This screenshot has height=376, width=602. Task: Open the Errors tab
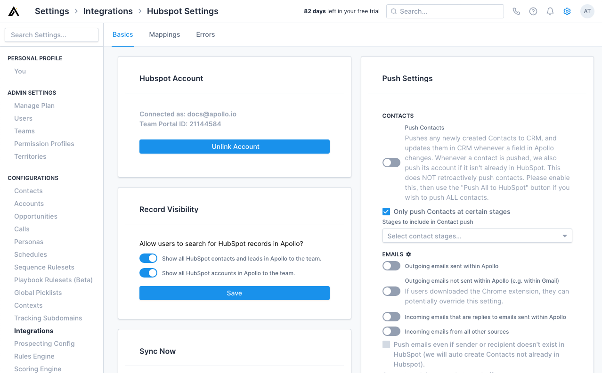coord(205,34)
